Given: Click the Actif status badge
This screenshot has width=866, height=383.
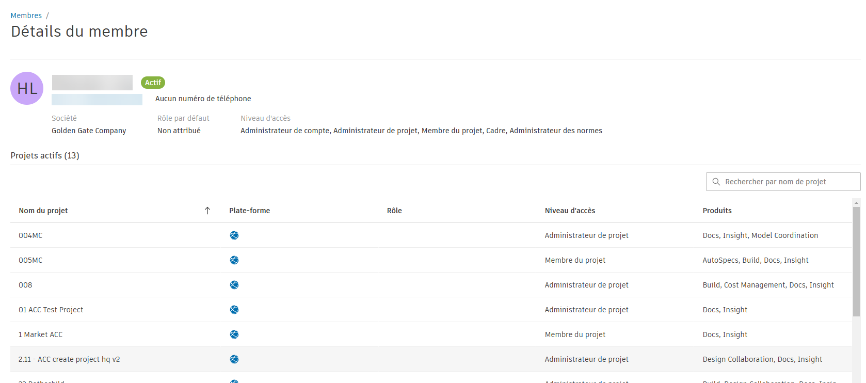Looking at the screenshot, I should pos(153,83).
